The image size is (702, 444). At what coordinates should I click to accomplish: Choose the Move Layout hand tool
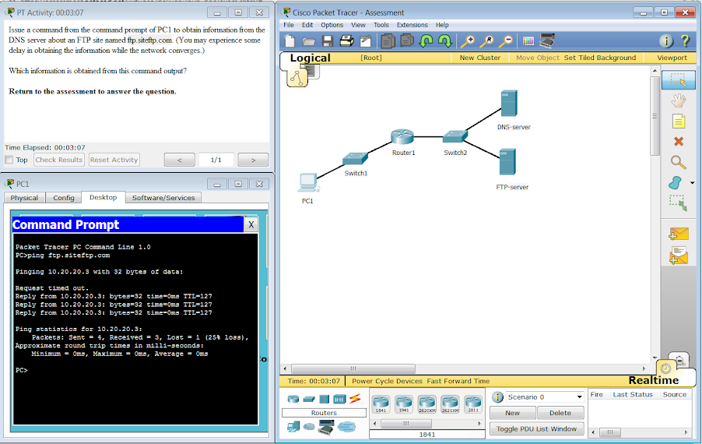click(x=679, y=100)
